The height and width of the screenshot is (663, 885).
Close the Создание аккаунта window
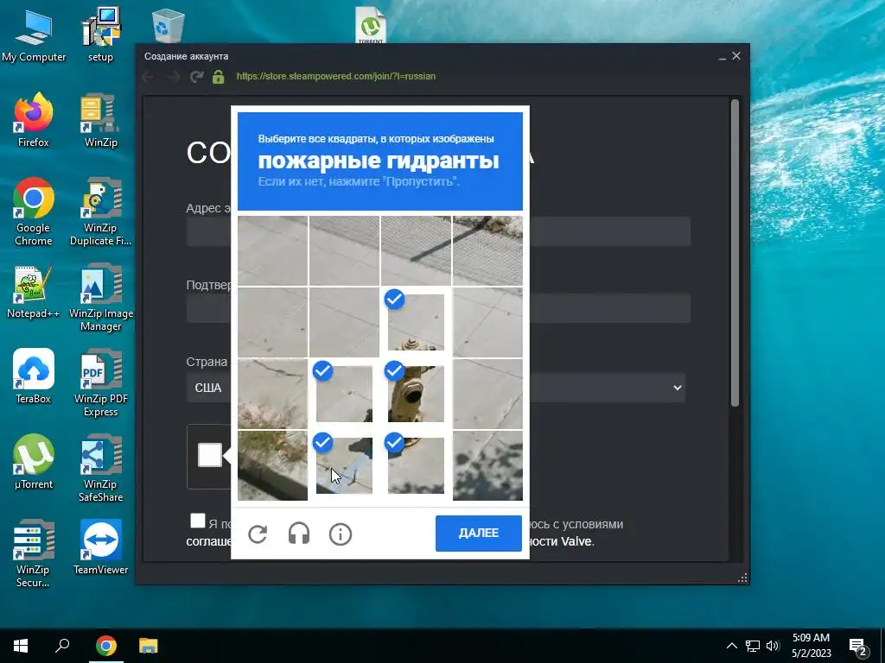(736, 56)
